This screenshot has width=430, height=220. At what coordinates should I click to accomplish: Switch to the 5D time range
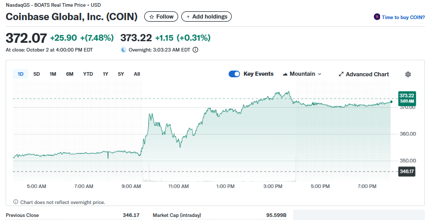[37, 74]
